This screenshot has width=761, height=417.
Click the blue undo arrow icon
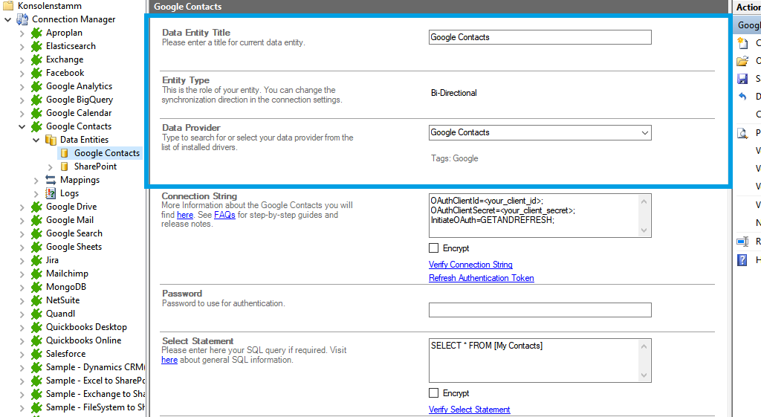tap(742, 97)
